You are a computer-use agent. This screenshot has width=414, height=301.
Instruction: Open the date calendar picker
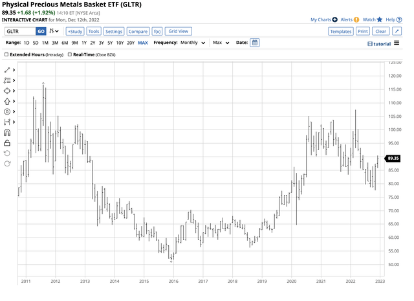pos(254,43)
